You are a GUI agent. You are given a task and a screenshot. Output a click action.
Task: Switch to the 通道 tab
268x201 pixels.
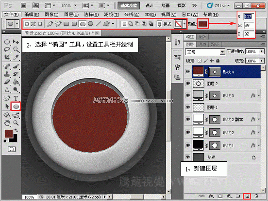202,45
